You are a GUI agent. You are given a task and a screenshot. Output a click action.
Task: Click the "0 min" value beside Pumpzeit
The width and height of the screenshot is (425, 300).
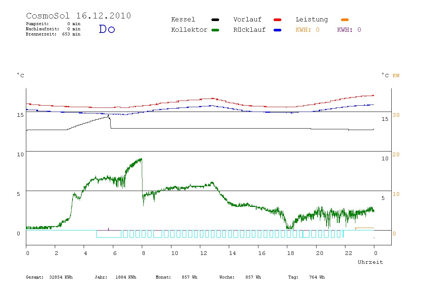point(74,24)
